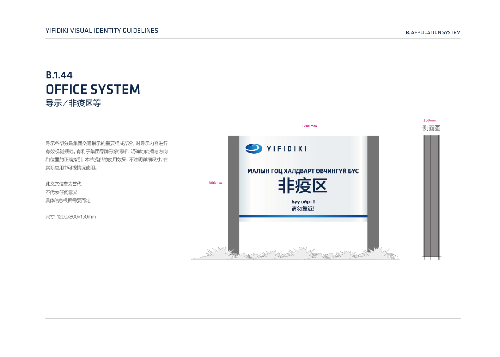Click the 800mm height dimension label
Screen dimensions: 500x357
(x=215, y=183)
